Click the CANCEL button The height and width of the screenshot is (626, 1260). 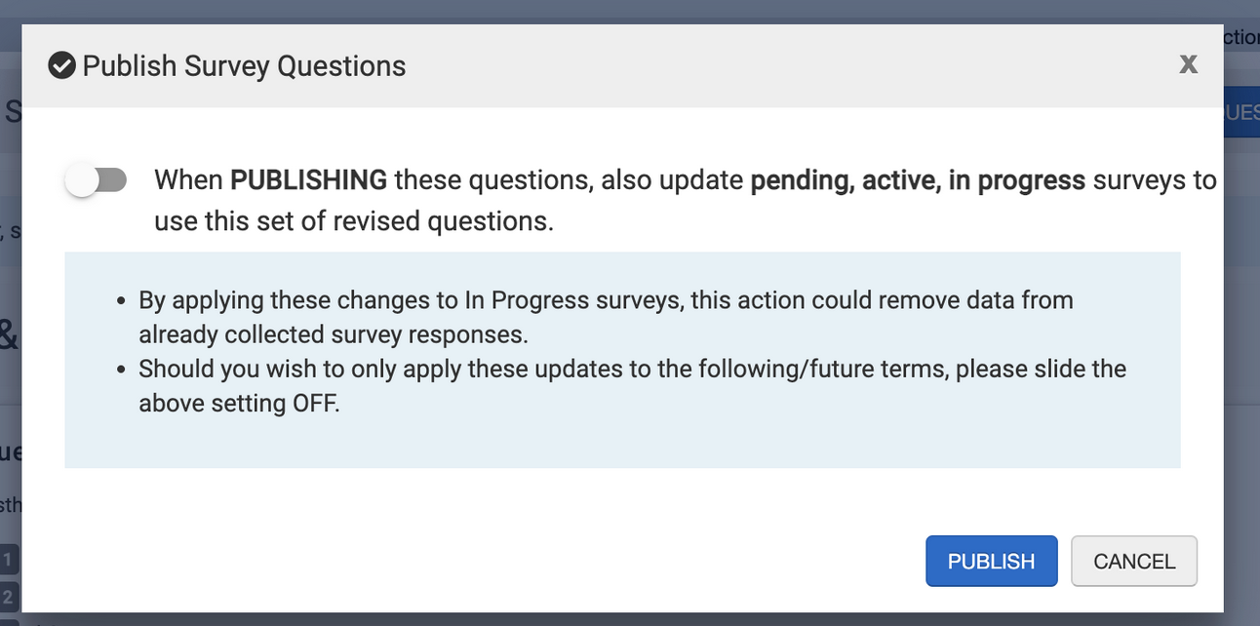coord(1133,562)
